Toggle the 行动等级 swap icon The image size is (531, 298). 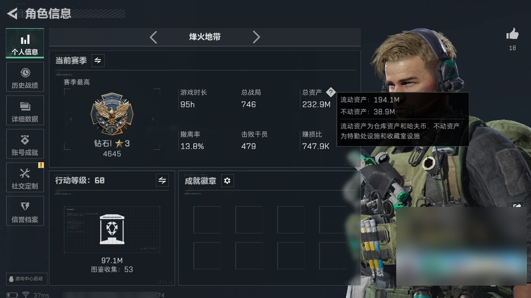pyautogui.click(x=162, y=180)
